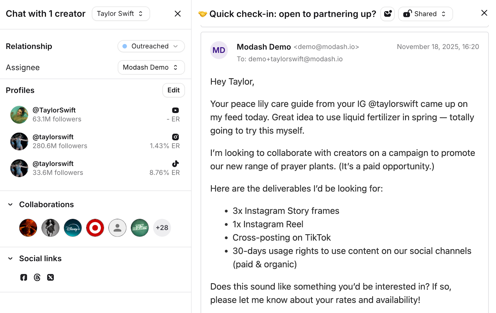Close the email thread panel

pos(484,13)
